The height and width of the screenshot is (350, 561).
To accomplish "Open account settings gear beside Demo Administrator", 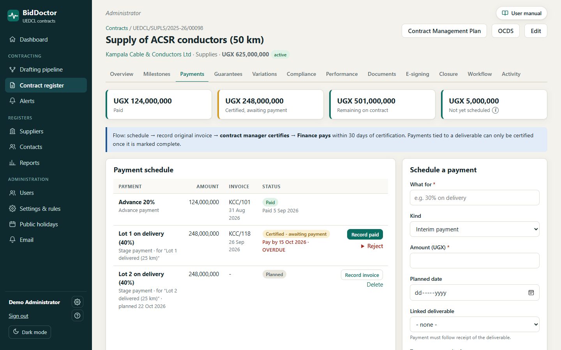I will [78, 302].
